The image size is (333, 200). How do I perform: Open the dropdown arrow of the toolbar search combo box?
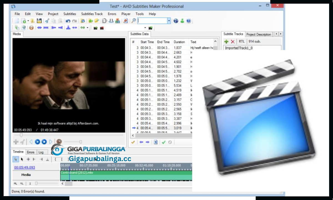tap(169, 21)
